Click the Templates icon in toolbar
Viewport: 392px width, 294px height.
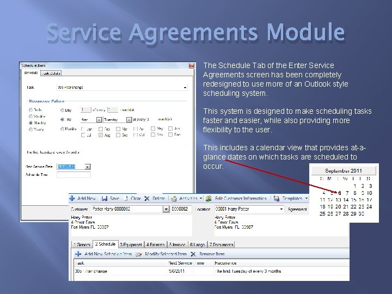click(x=276, y=199)
